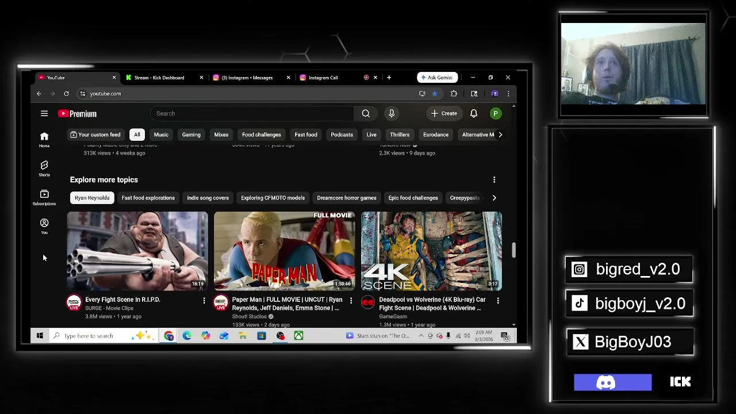Select the All filter chip

click(x=137, y=135)
